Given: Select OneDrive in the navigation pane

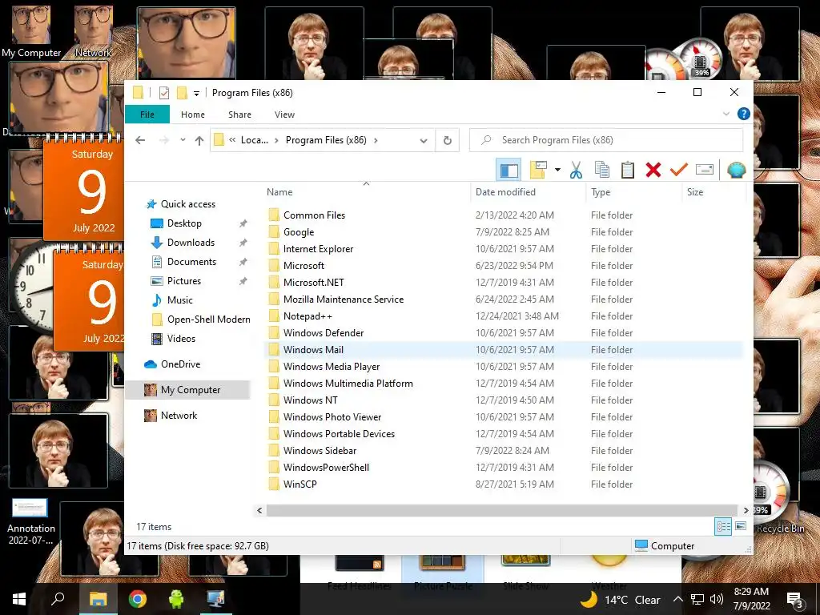Looking at the screenshot, I should [x=180, y=364].
